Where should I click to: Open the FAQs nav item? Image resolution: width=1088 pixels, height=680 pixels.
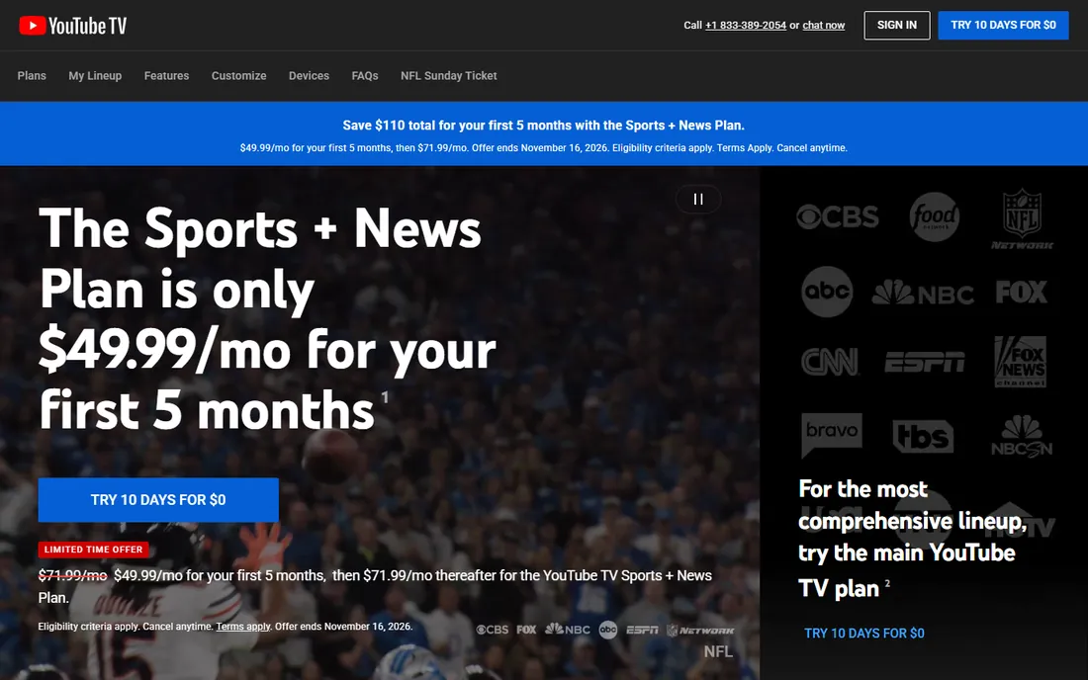[x=365, y=75]
